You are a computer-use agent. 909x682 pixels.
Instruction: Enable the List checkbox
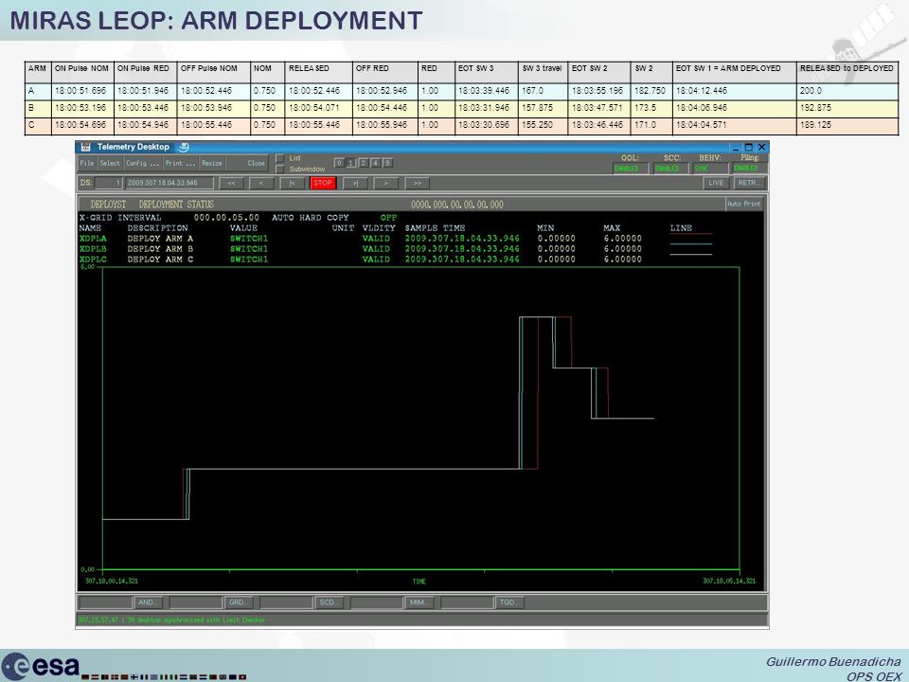click(280, 158)
